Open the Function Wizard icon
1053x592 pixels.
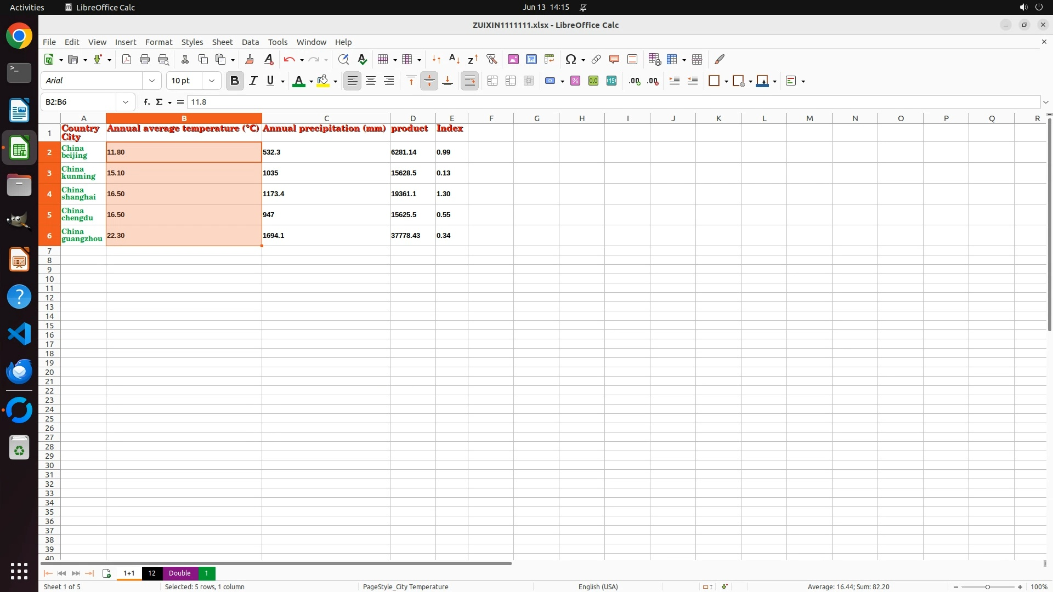pos(146,102)
